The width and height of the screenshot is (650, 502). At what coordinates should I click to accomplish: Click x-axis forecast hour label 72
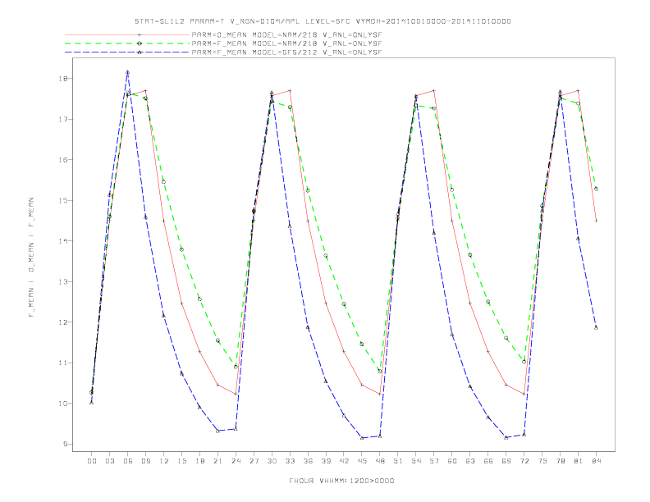tap(524, 461)
